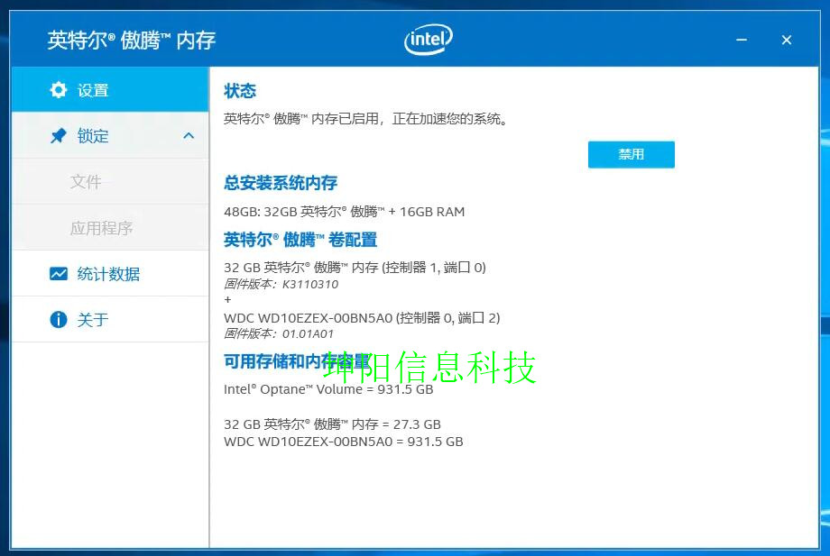Click the 'Intel Optane Volume = 931.5 GB' line
Viewport: 830px width, 556px height.
pos(328,389)
